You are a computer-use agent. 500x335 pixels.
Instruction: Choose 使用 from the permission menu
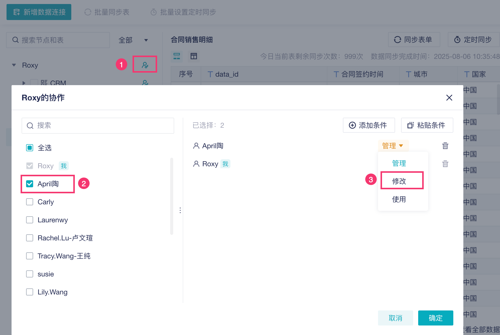(x=399, y=199)
